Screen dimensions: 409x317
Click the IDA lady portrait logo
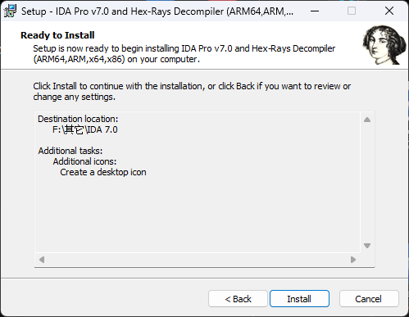(384, 45)
